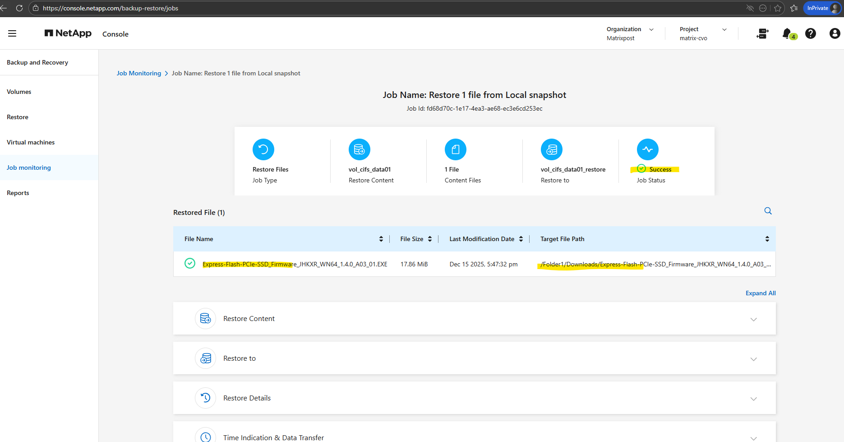Refresh the browser page

coord(19,8)
